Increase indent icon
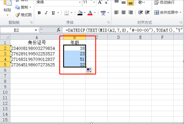 (x=147, y=12)
